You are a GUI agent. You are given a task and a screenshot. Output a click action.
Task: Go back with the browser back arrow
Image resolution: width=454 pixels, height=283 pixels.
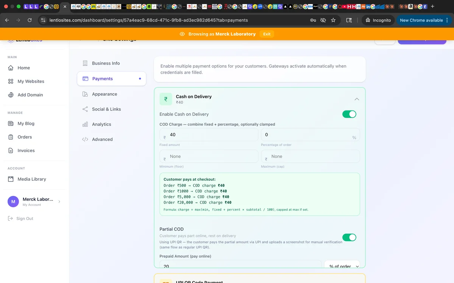7,20
